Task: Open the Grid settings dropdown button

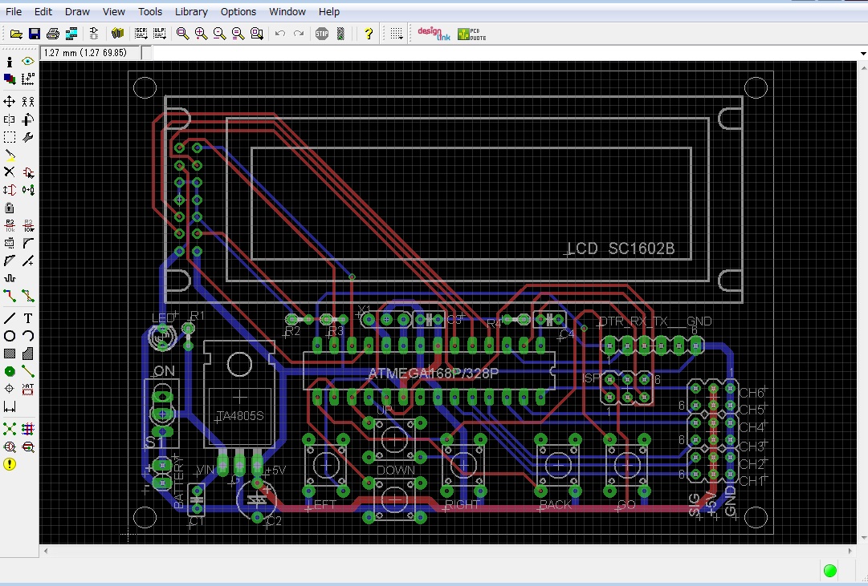Action: click(x=396, y=34)
